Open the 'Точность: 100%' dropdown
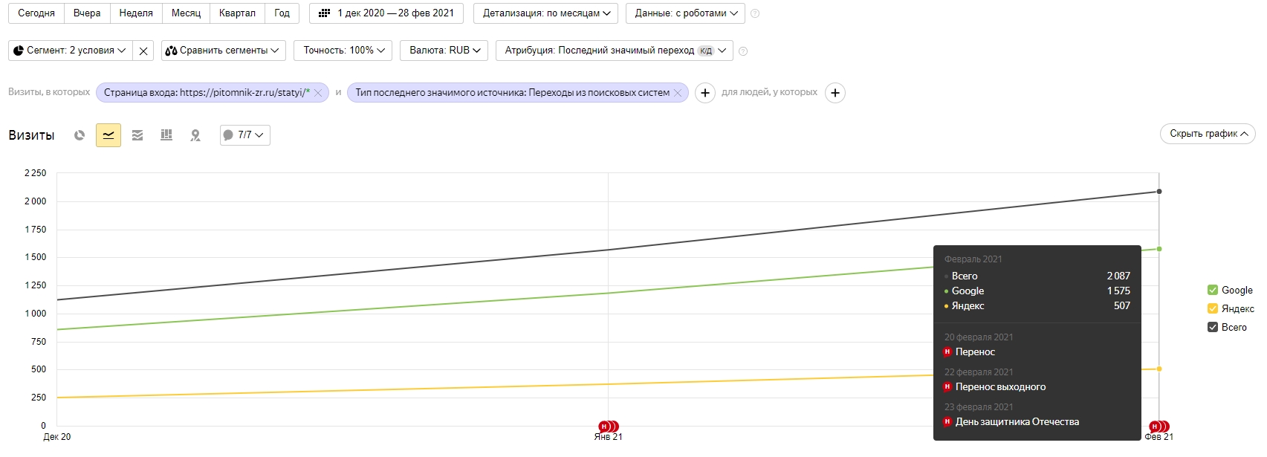Screen dimensions: 1267x457 [x=344, y=51]
